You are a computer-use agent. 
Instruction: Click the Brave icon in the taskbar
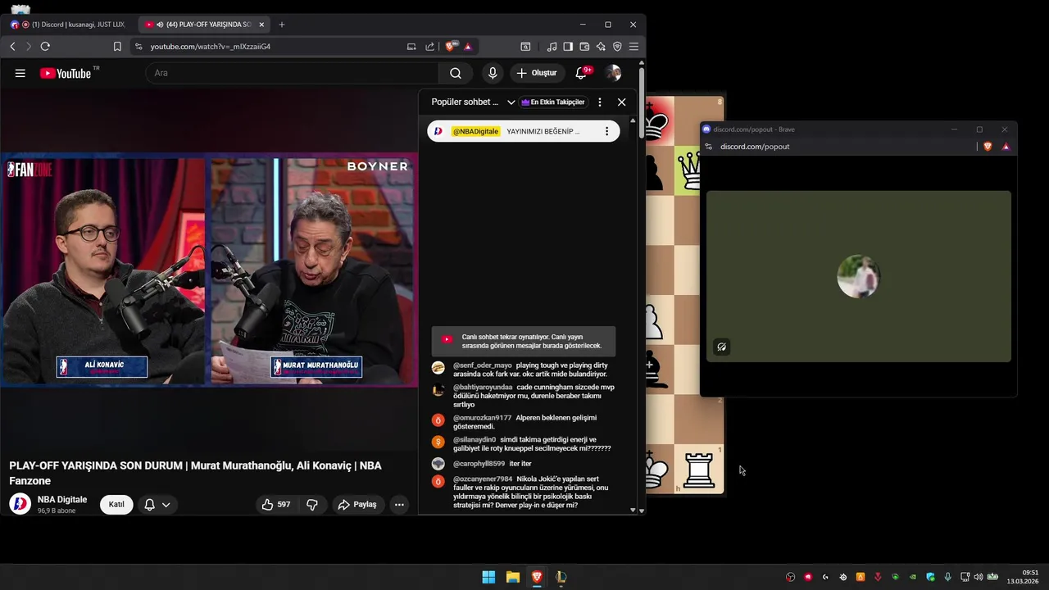tap(537, 577)
